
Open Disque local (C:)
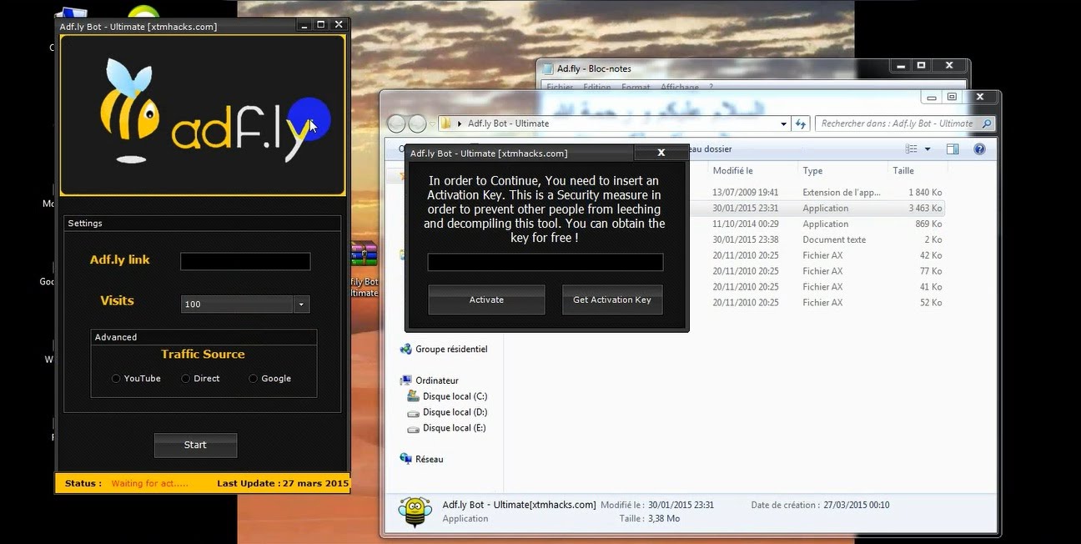pyautogui.click(x=455, y=396)
